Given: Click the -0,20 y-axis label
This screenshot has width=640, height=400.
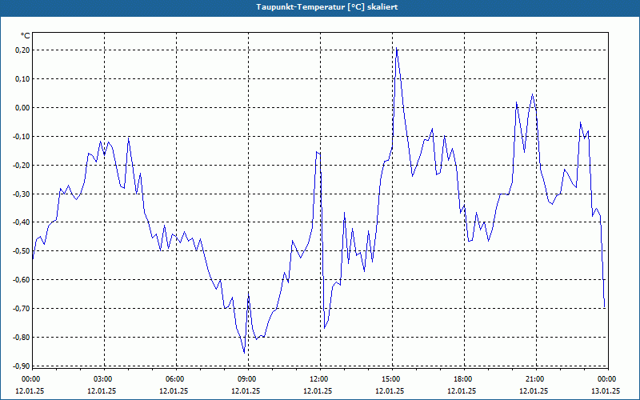Looking at the screenshot, I should click(x=22, y=166).
